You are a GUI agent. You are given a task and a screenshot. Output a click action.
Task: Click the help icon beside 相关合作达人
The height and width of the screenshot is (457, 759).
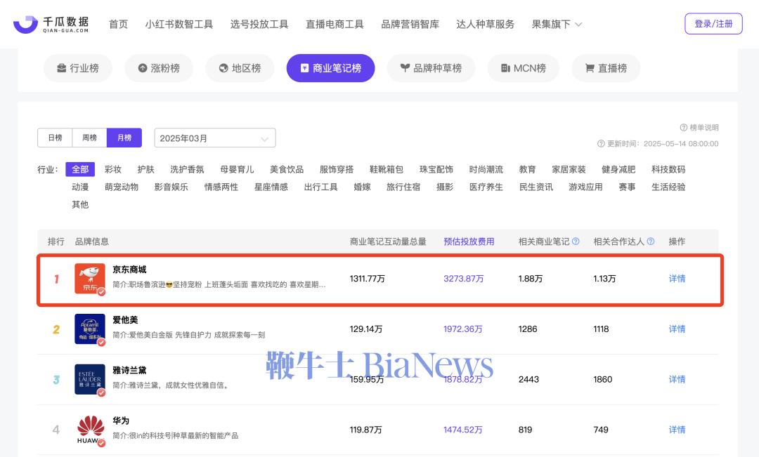(651, 241)
